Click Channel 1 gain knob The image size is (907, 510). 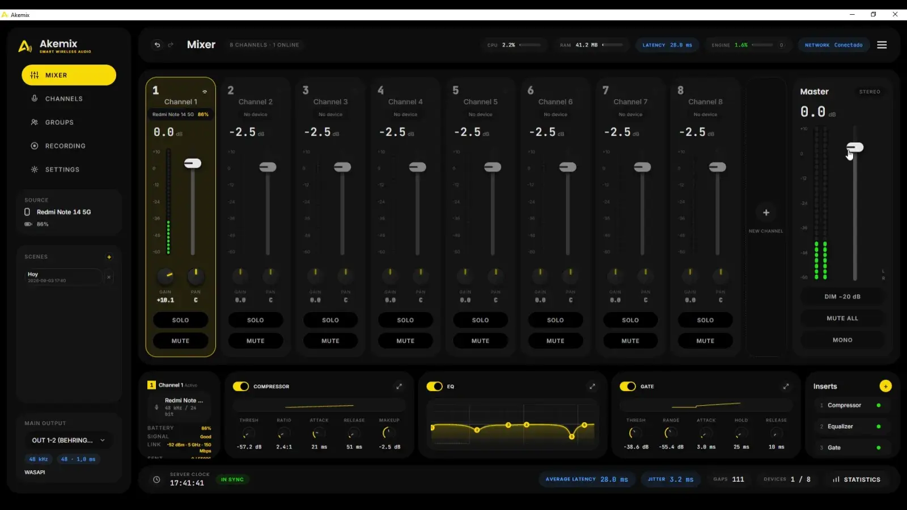point(166,276)
